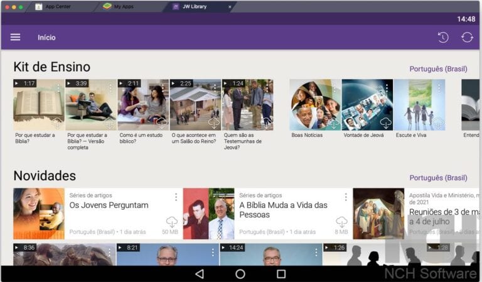Download the Os Jovens Perguntam series

171,222
